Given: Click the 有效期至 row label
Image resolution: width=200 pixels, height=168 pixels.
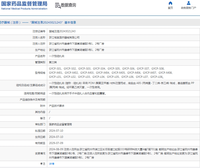Looking at the screenshot, I should [x=40, y=143].
